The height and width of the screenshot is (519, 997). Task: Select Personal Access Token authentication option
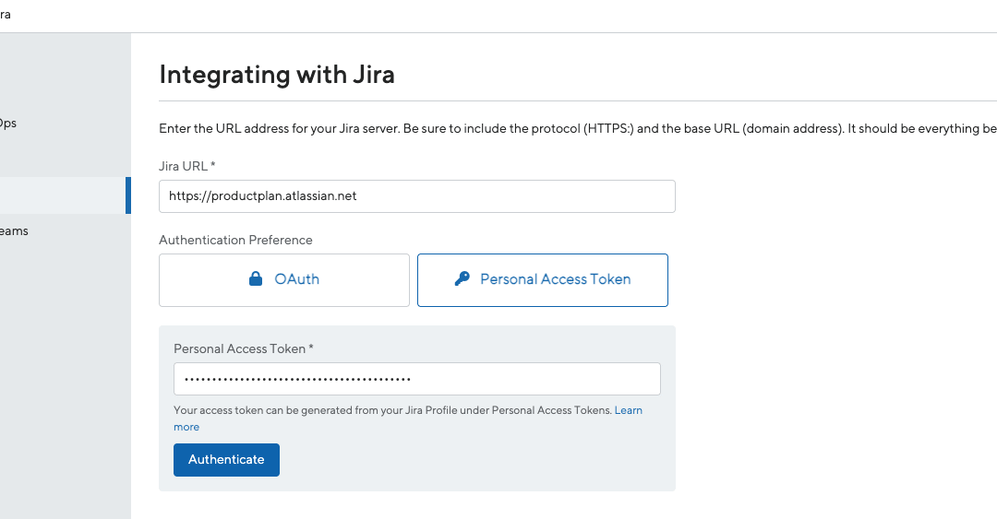click(x=543, y=280)
